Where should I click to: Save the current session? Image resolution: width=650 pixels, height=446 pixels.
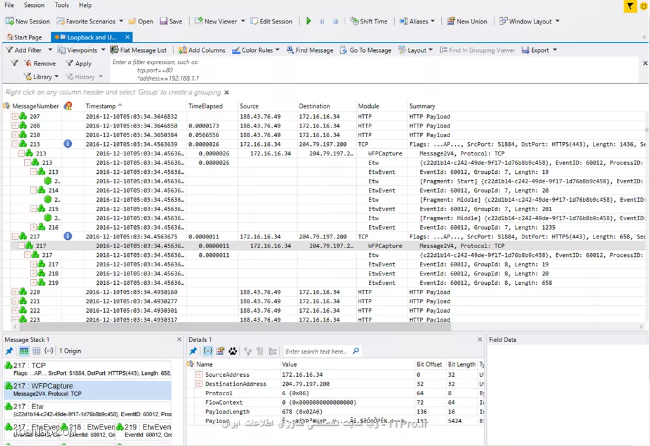[x=171, y=21]
